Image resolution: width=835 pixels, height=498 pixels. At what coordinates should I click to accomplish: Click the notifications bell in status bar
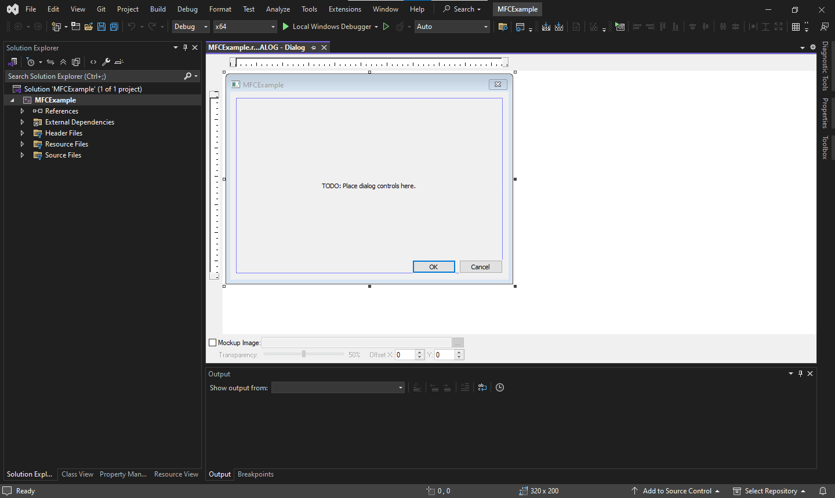pos(822,491)
